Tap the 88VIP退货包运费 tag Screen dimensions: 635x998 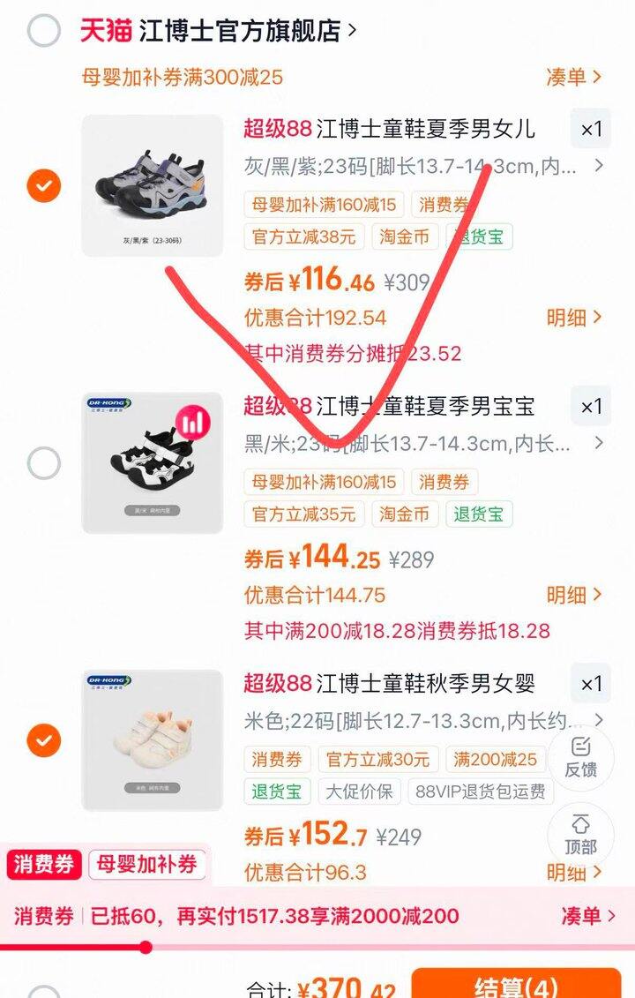coord(481,792)
